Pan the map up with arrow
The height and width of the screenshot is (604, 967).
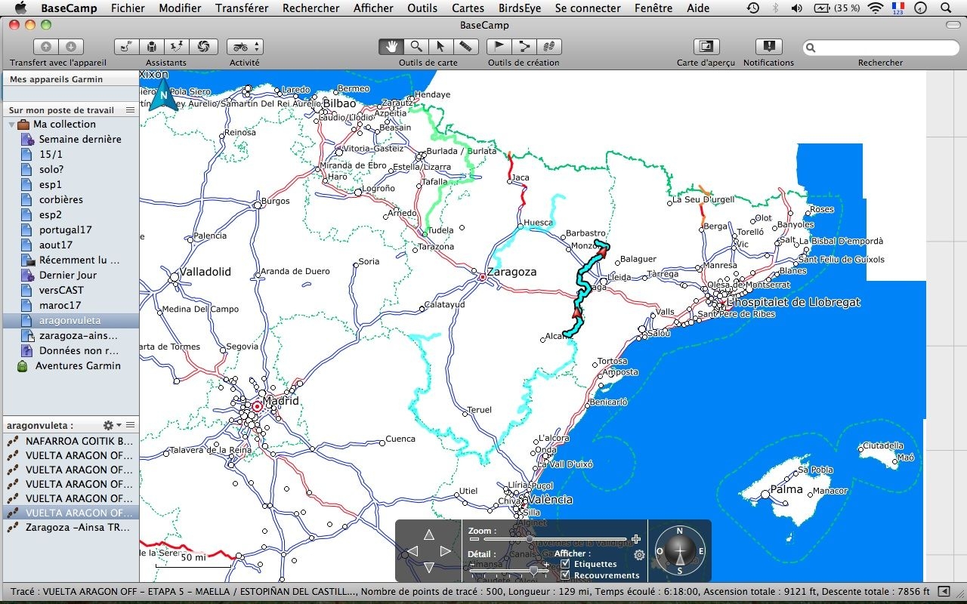tap(429, 535)
